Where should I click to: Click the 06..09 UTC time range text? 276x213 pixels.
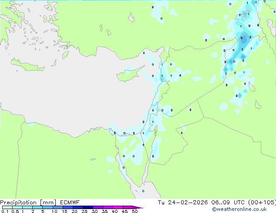point(228,203)
